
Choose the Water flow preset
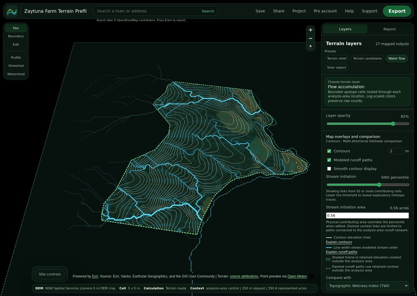pyautogui.click(x=397, y=59)
